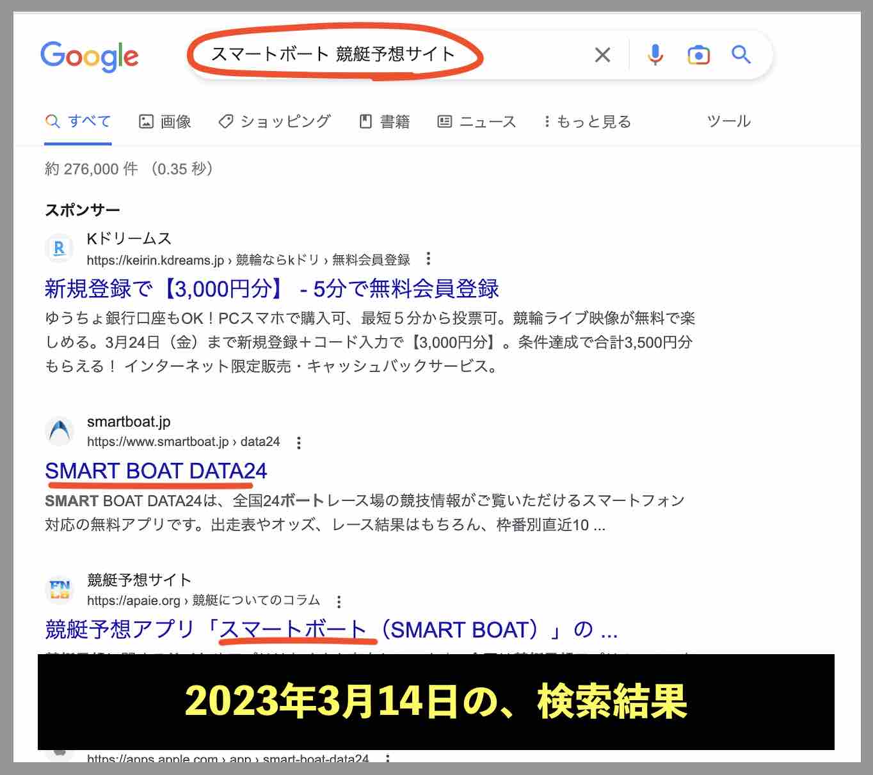873x775 pixels.
Task: Click the Kドリームス site favicon
Action: click(x=60, y=249)
